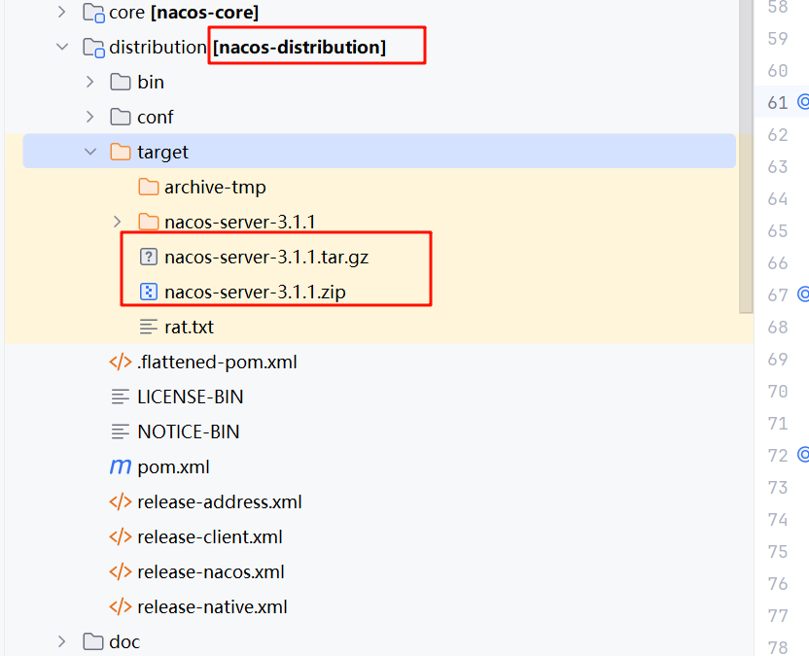Click editor line number 75
The height and width of the screenshot is (656, 809).
tap(778, 551)
